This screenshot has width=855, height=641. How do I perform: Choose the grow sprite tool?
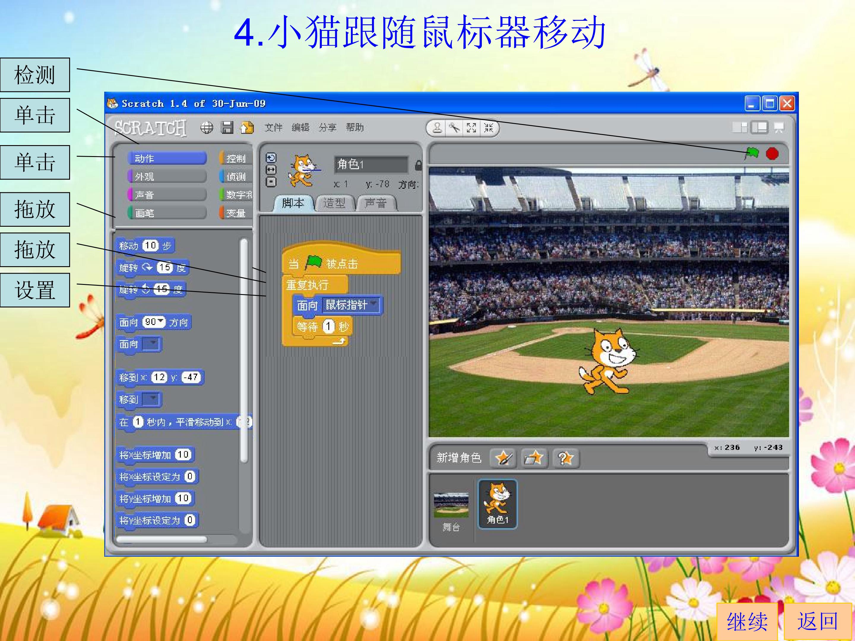(471, 128)
